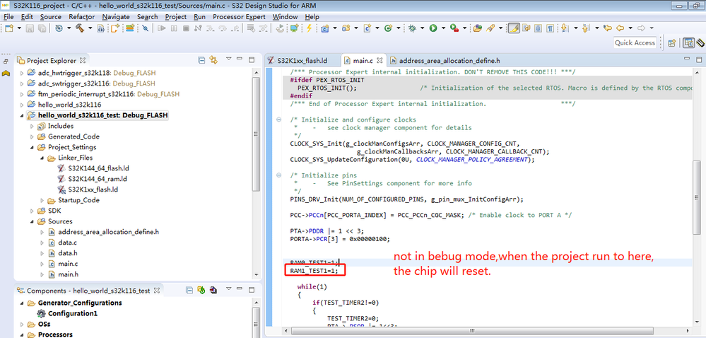Open the File menu

(8, 17)
